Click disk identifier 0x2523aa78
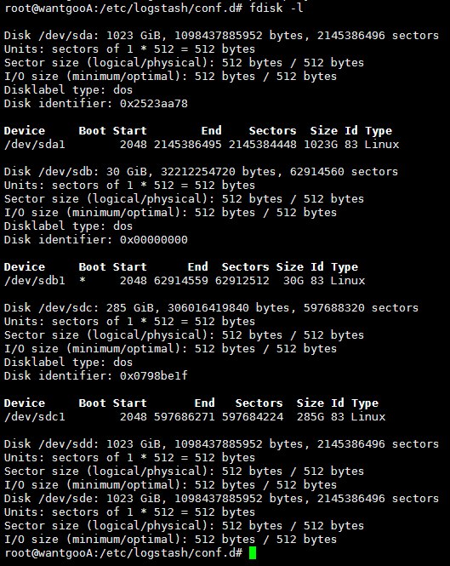Viewport: 450px width, 566px height. pyautogui.click(x=154, y=104)
